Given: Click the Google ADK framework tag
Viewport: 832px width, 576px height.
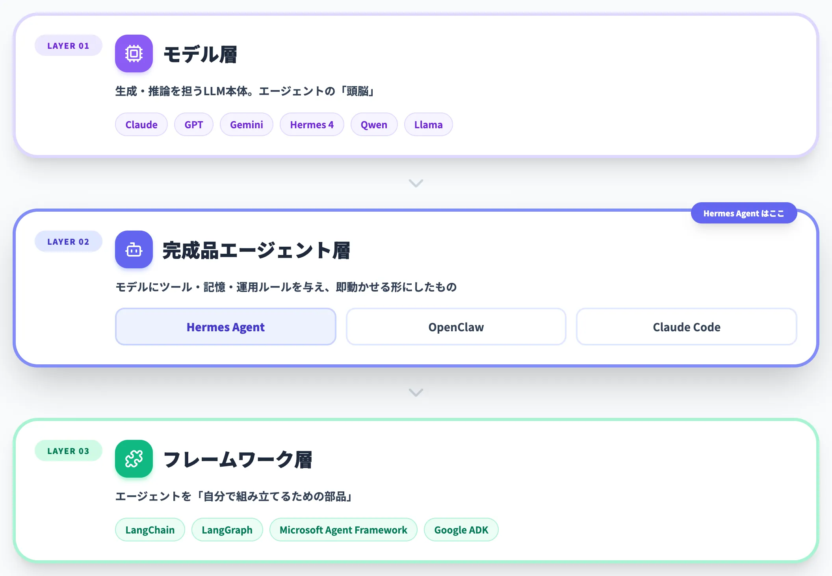Looking at the screenshot, I should click(x=461, y=530).
